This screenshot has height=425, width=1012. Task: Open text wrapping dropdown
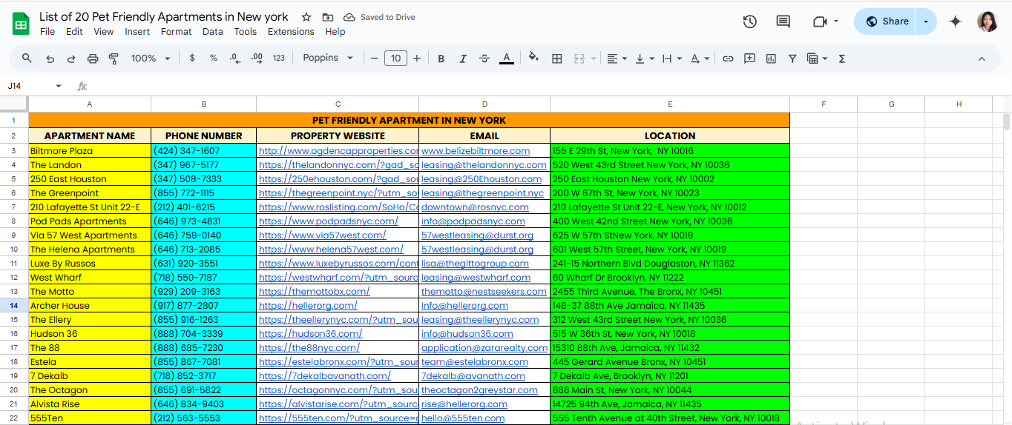point(671,58)
